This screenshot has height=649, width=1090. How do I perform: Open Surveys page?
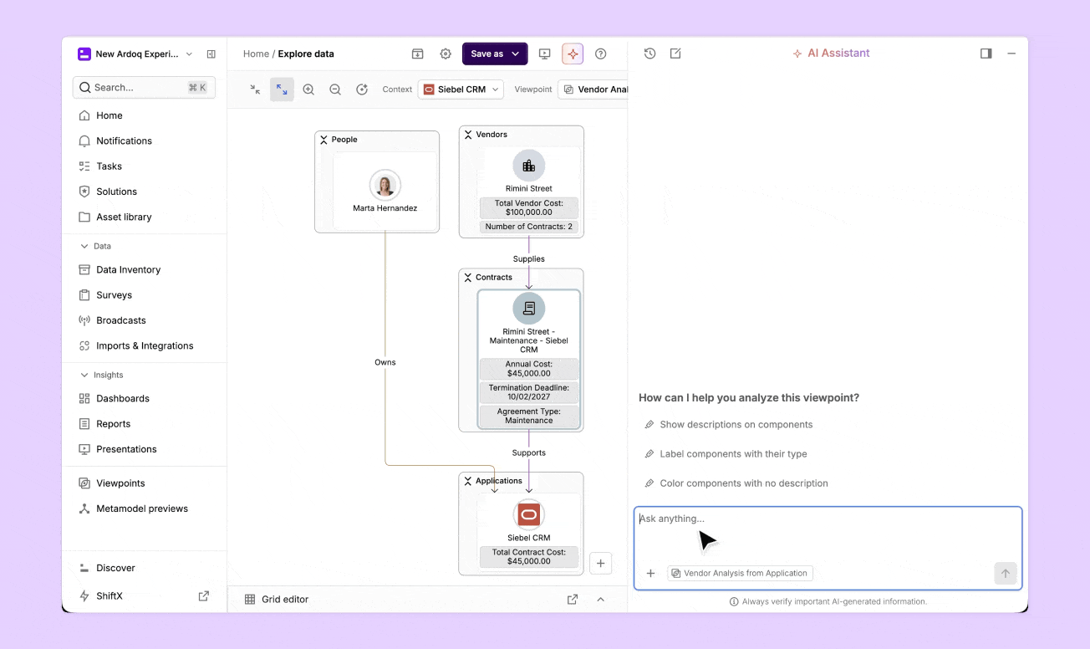(114, 295)
